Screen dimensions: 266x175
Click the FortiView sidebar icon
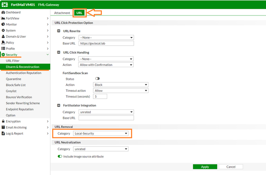click(x=3, y=18)
